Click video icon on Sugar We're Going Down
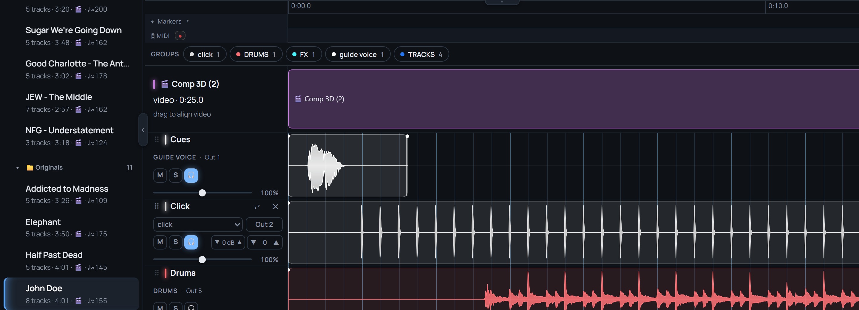Viewport: 859px width, 310px height. [x=78, y=43]
